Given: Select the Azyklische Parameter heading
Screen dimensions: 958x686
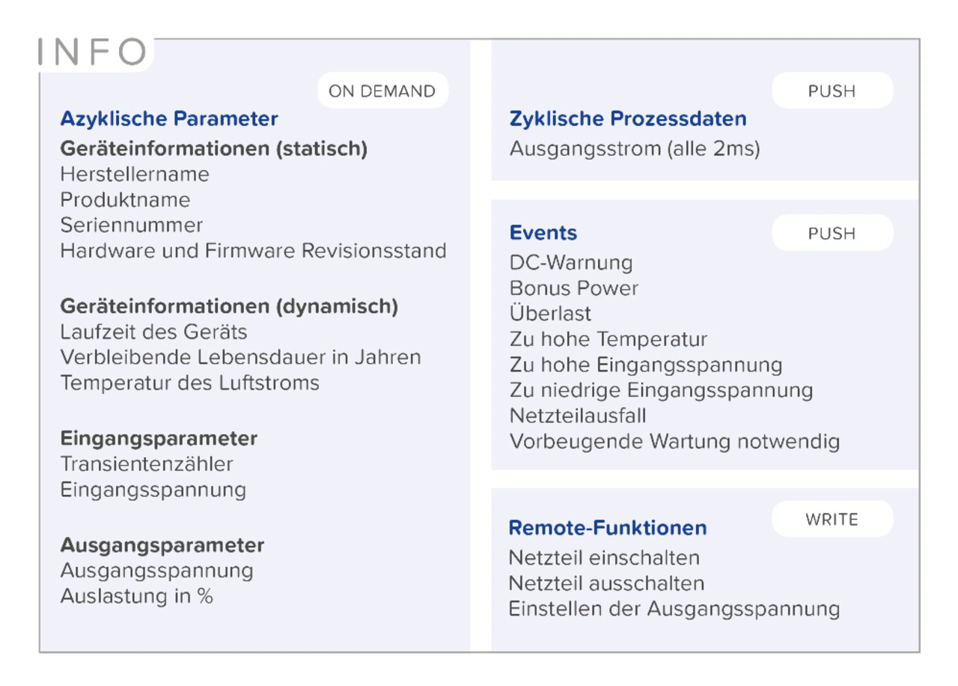Looking at the screenshot, I should (x=169, y=119).
